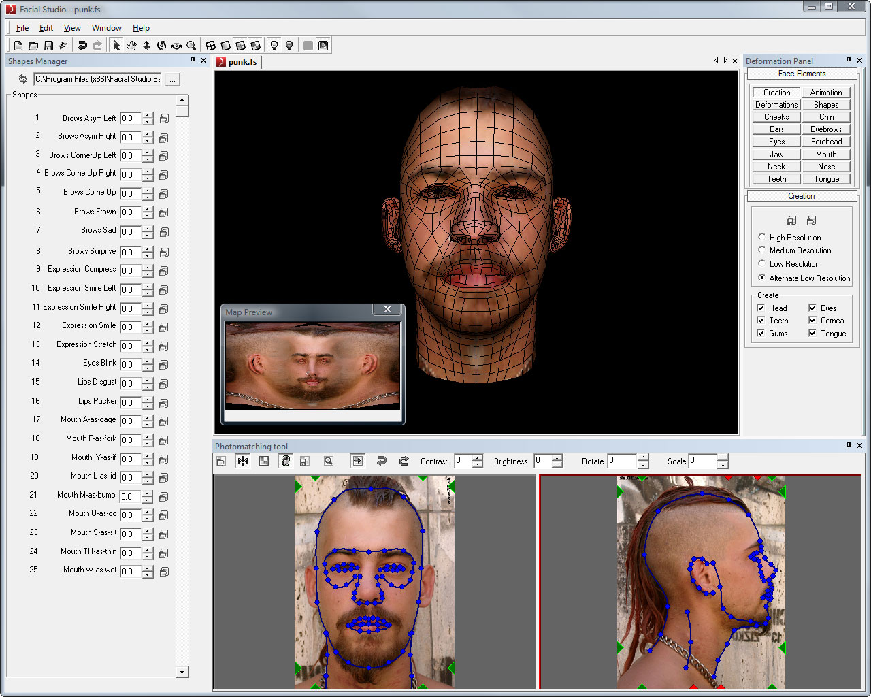
Task: Click the Save file icon
Action: 48,45
